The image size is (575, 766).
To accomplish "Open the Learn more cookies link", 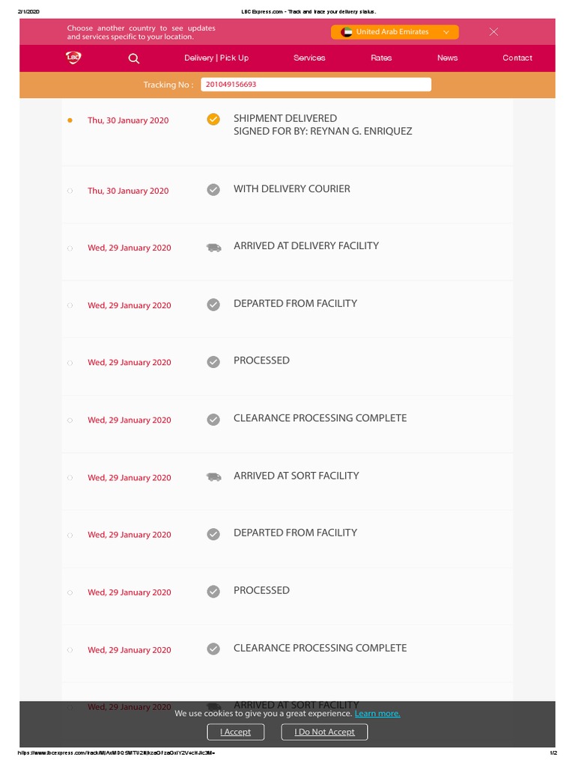I will pyautogui.click(x=377, y=714).
